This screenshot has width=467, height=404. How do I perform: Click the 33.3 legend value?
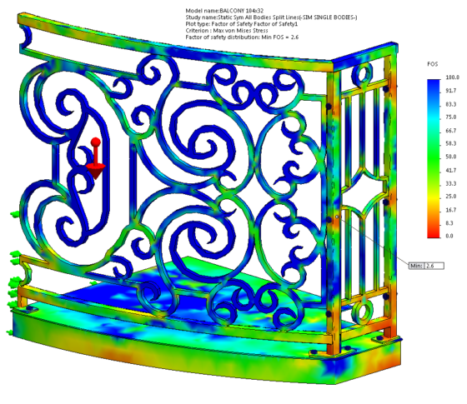[450, 183]
